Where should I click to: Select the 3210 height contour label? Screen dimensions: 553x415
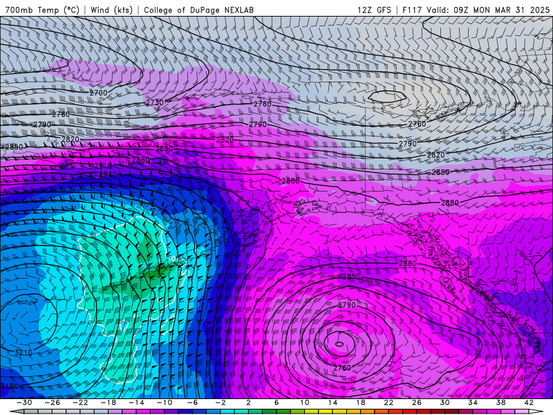(24, 353)
